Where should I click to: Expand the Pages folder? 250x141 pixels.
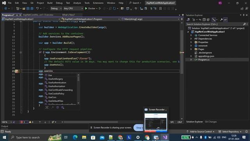coord(191,49)
